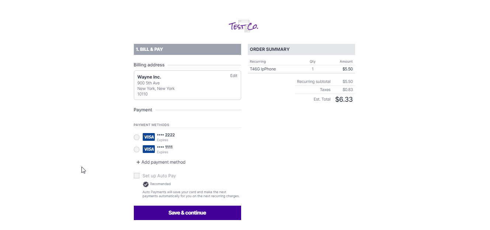Collapse the 1. Bill & Pay section header
The image size is (490, 230).
(187, 49)
